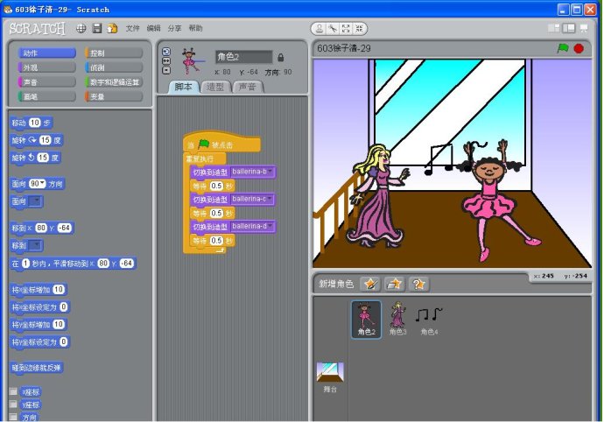Select the 动作 block category
The image size is (604, 422).
[x=47, y=53]
